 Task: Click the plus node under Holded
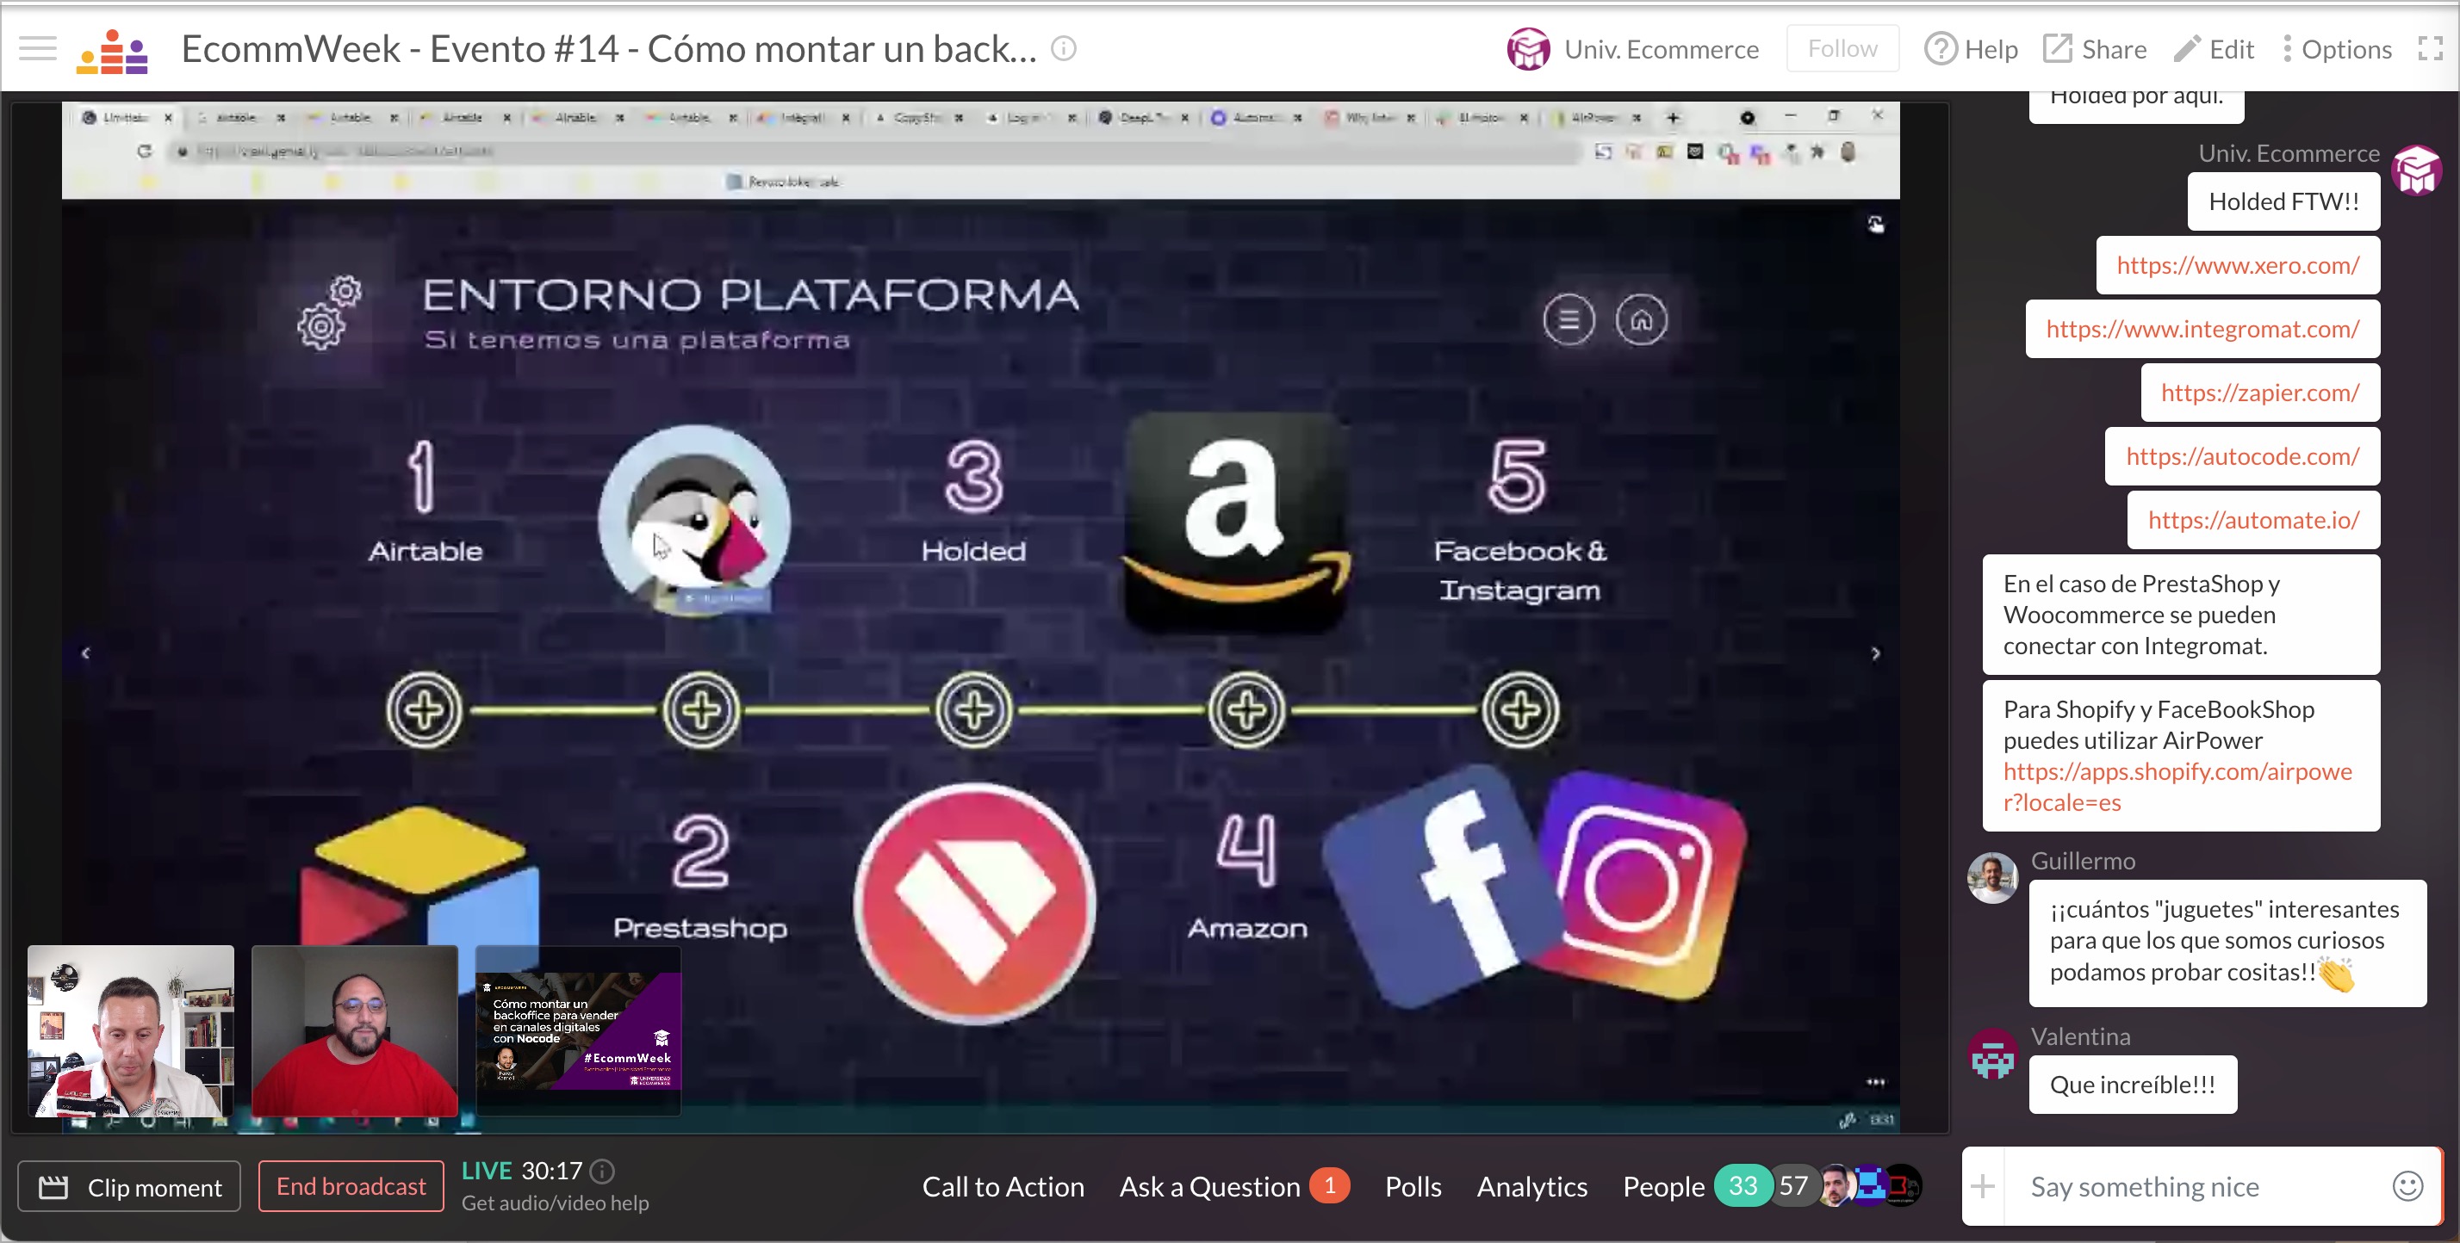[x=973, y=710]
